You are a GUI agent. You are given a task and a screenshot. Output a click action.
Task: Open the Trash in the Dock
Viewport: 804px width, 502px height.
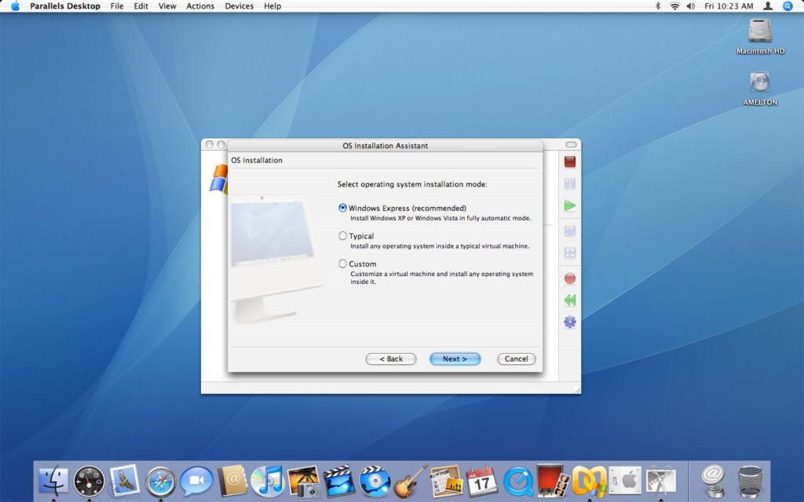point(750,481)
